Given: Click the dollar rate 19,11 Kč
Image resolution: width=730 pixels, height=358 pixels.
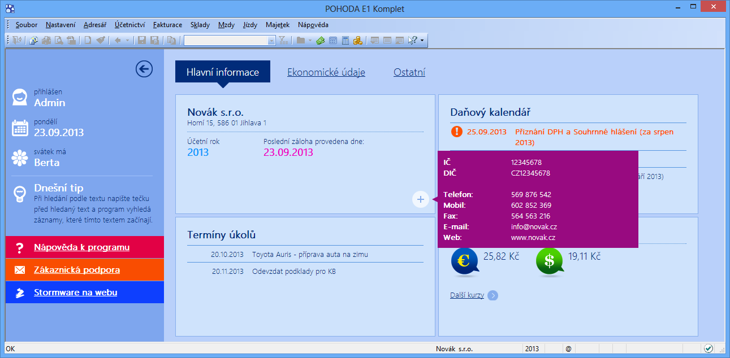Looking at the screenshot, I should (584, 256).
